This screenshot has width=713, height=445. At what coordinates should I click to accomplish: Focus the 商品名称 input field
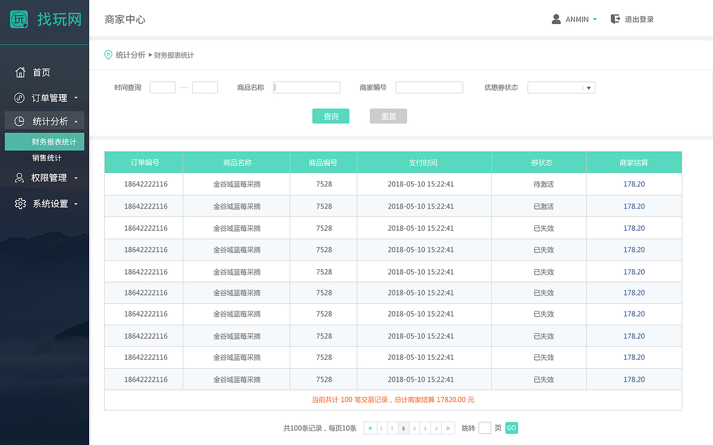click(x=307, y=87)
